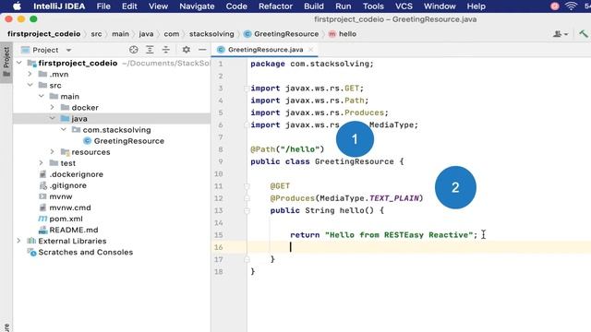Open the user account dropdown in toolbar
The width and height of the screenshot is (591, 332).
(561, 34)
